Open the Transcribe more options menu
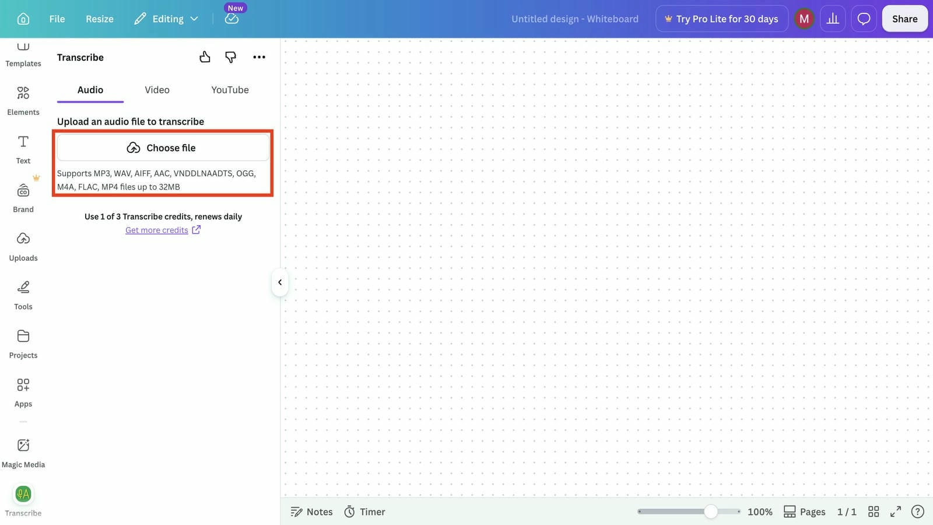The width and height of the screenshot is (933, 525). 259,57
